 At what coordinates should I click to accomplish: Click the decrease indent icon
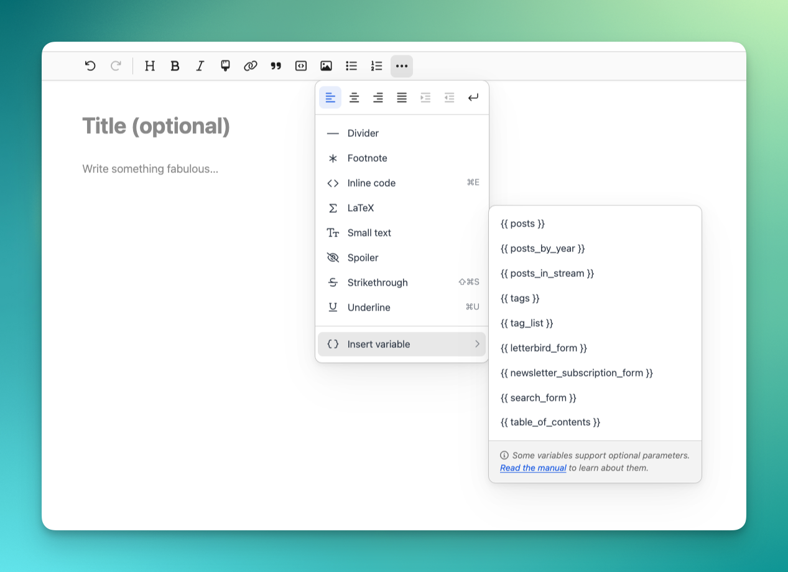click(x=449, y=98)
